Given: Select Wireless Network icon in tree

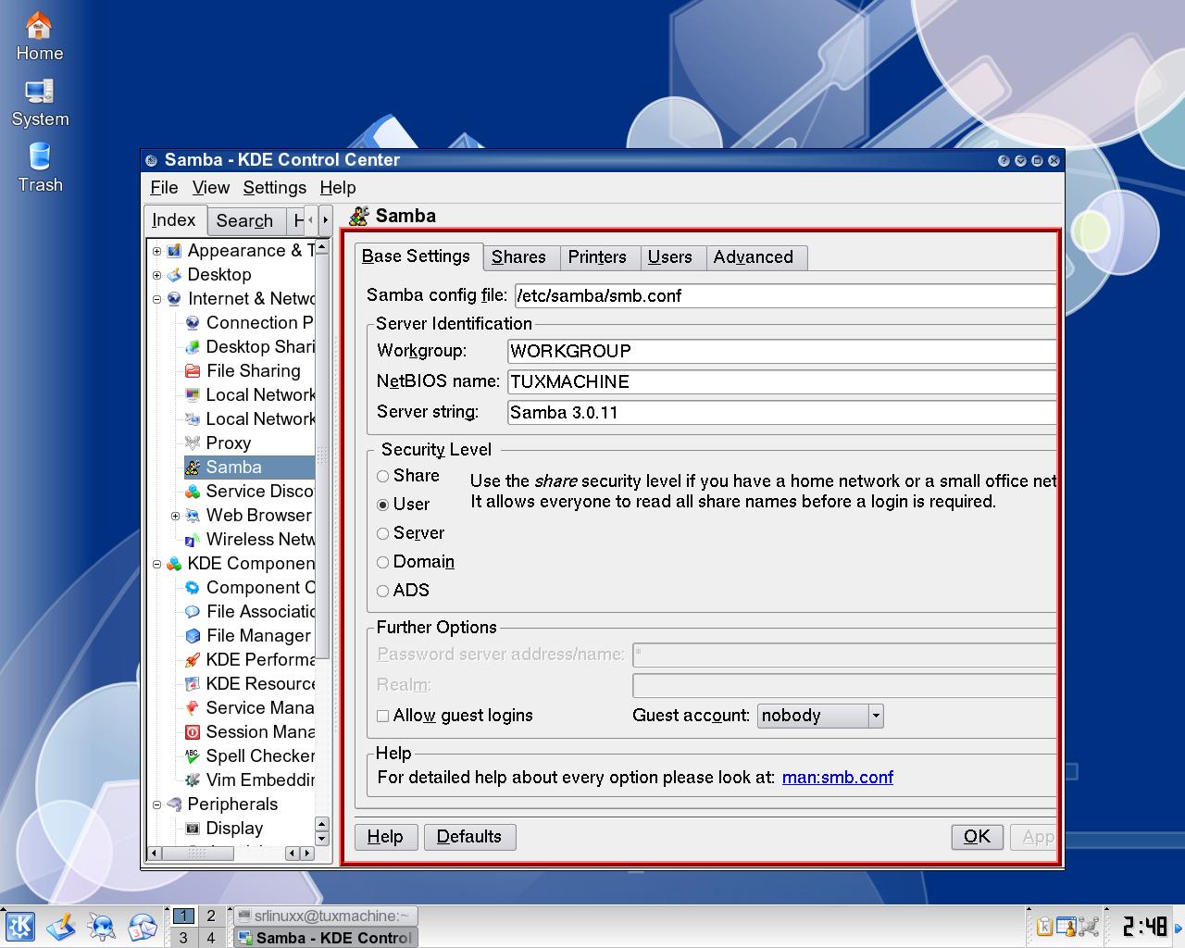Looking at the screenshot, I should point(193,540).
